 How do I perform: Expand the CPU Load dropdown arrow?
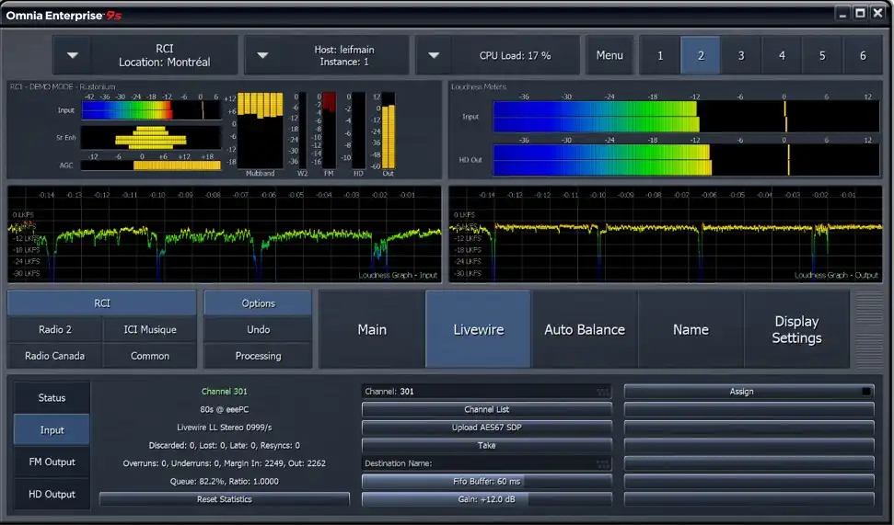tap(434, 55)
